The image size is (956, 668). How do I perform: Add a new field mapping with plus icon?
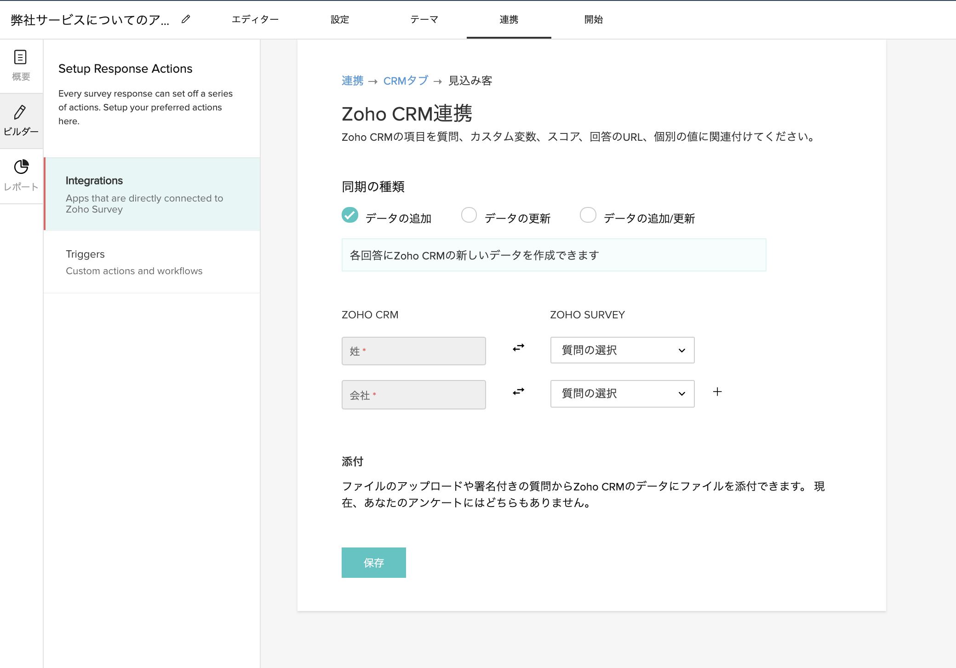(x=717, y=392)
